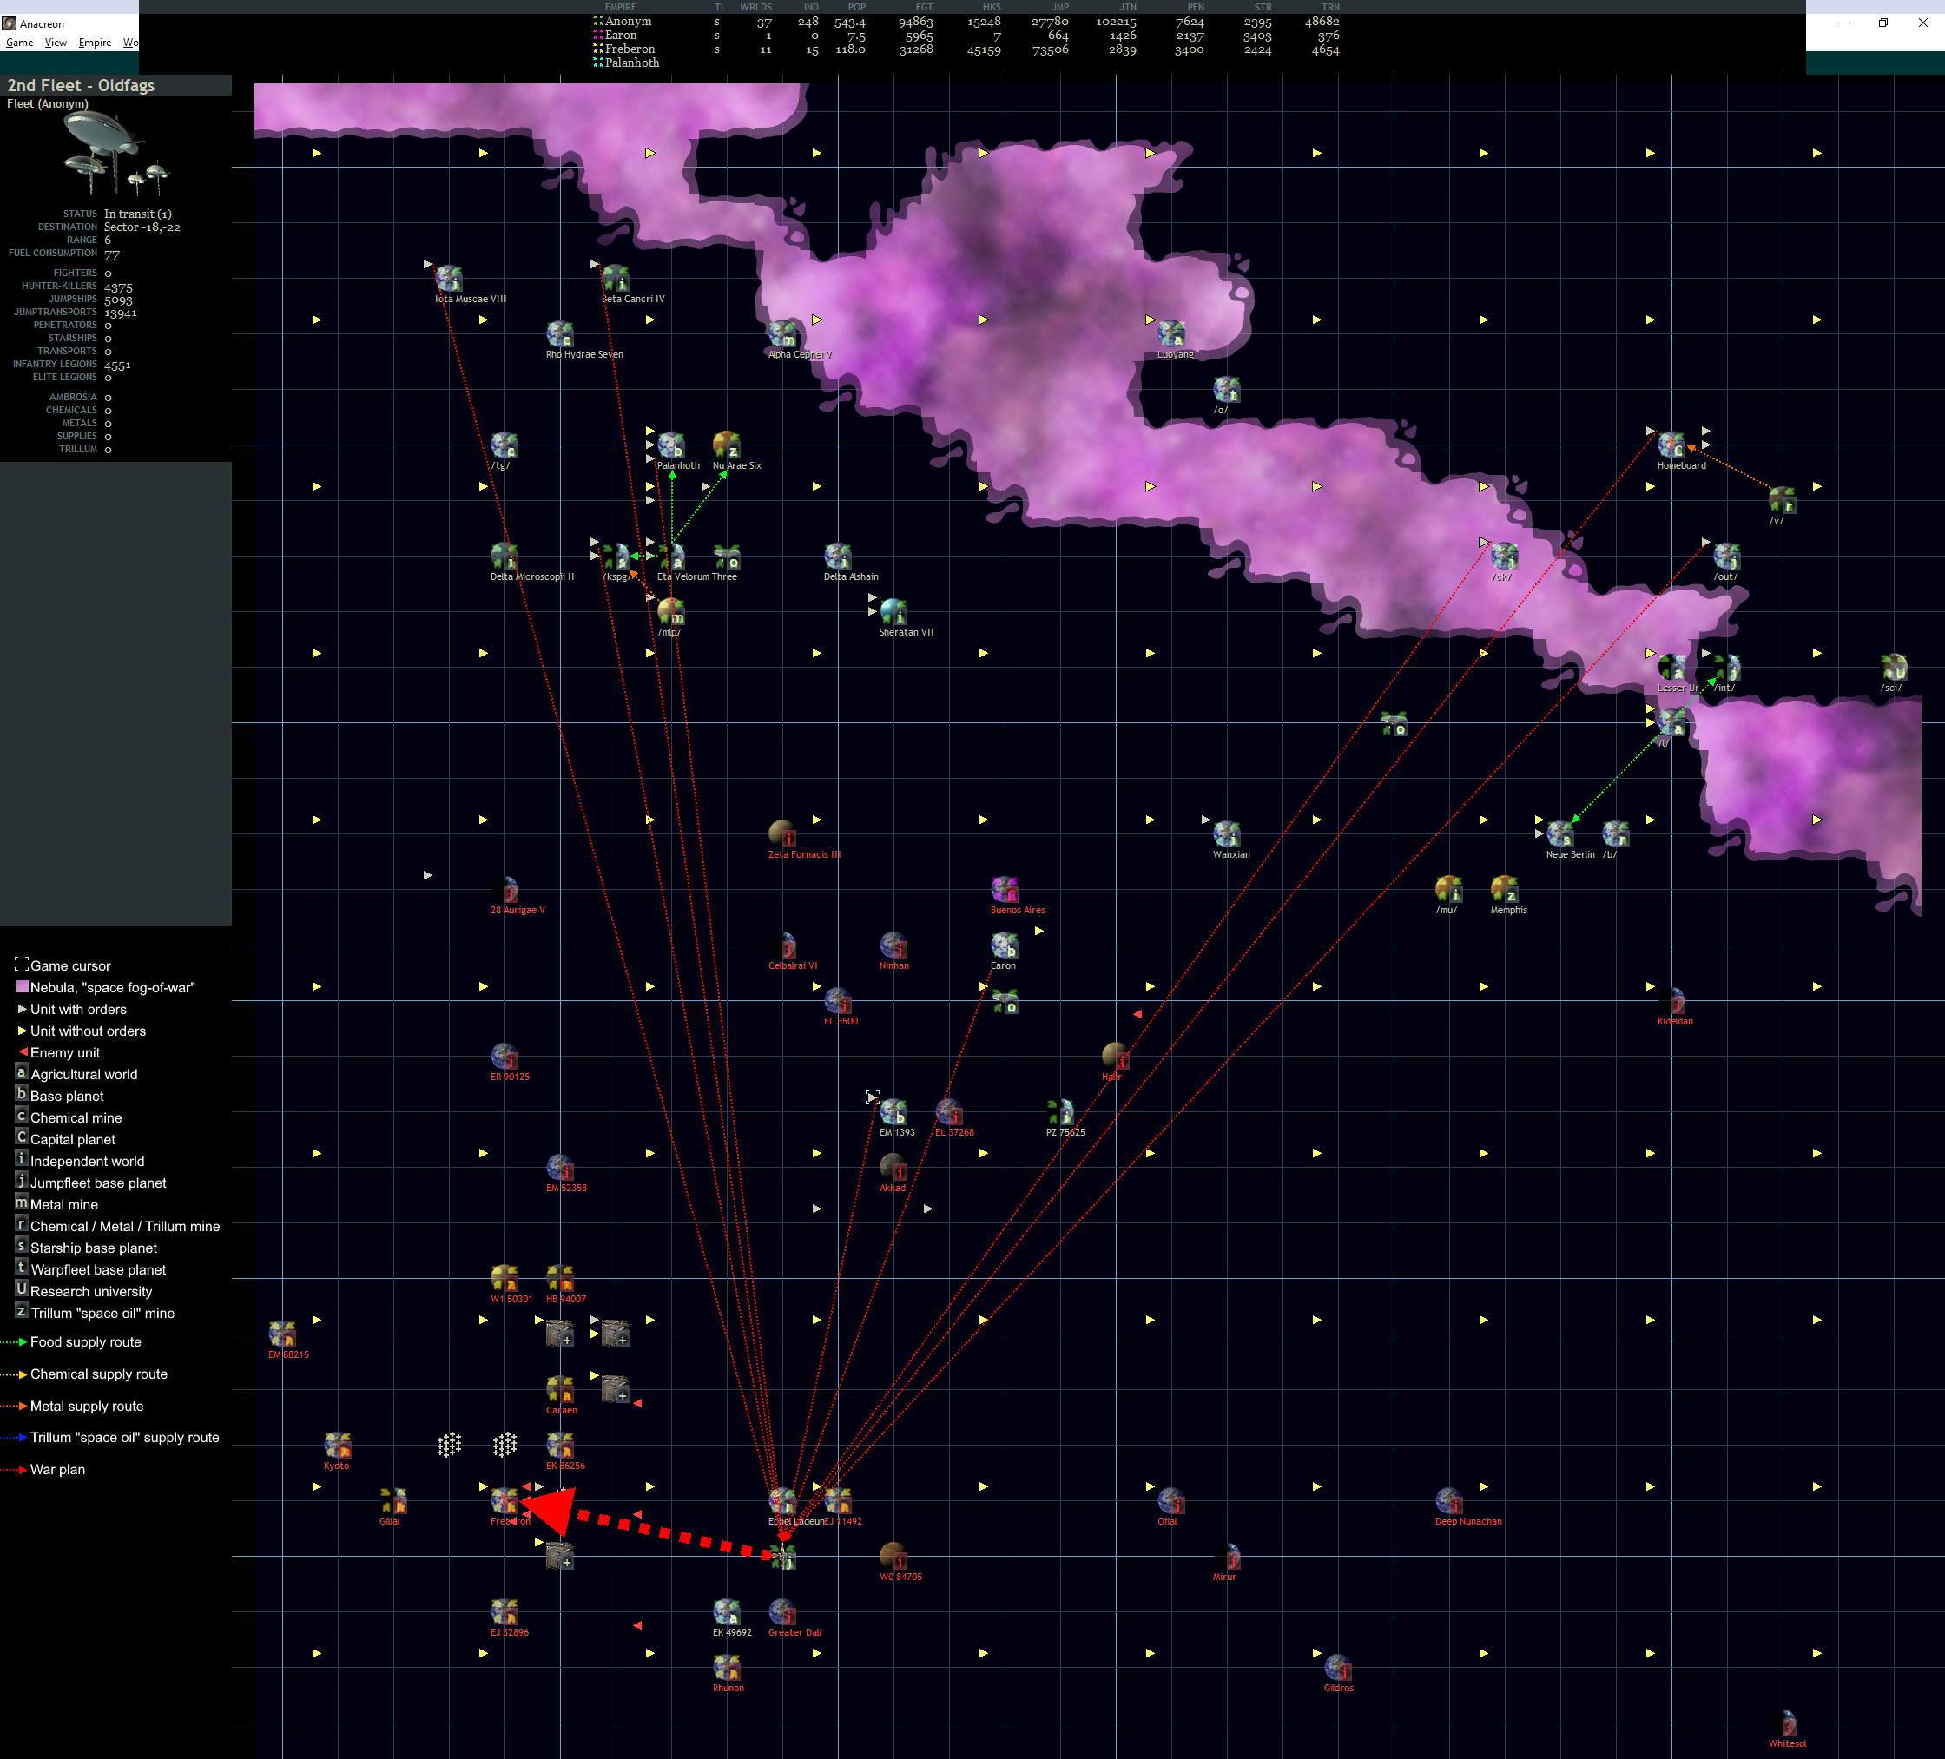Image resolution: width=1945 pixels, height=1759 pixels.
Task: Click the Hair planet icon
Action: pos(1115,1056)
